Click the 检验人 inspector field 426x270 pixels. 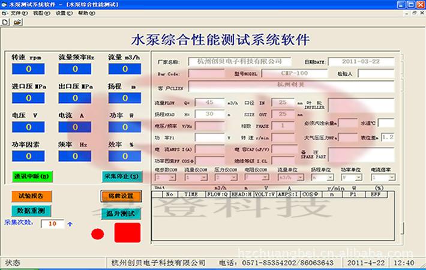pyautogui.click(x=376, y=74)
